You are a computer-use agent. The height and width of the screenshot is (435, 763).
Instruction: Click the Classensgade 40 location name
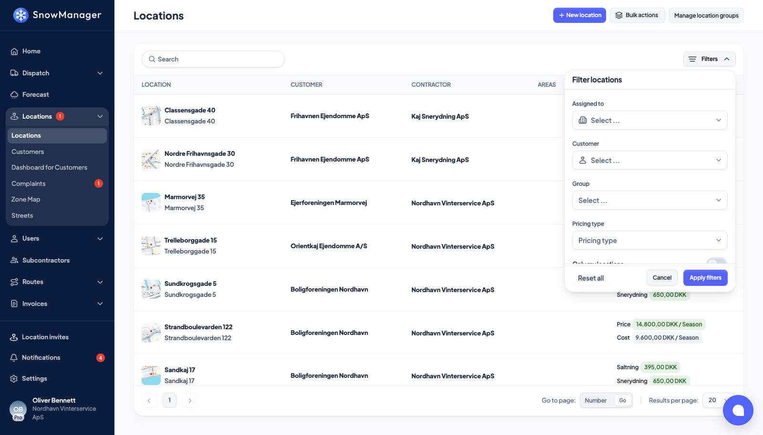[190, 110]
